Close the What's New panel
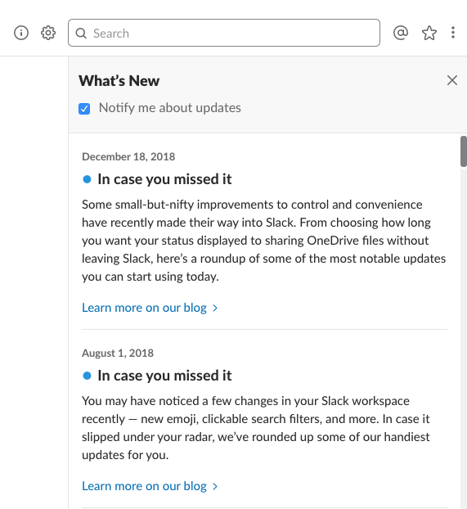467x509 pixels. tap(452, 80)
